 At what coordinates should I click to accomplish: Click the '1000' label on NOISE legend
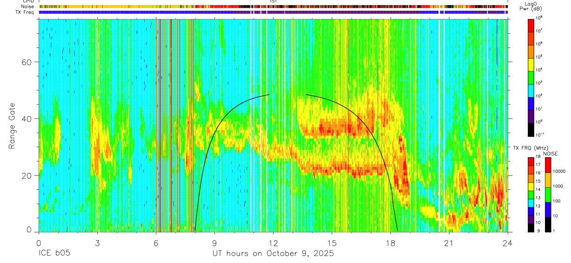click(x=558, y=186)
